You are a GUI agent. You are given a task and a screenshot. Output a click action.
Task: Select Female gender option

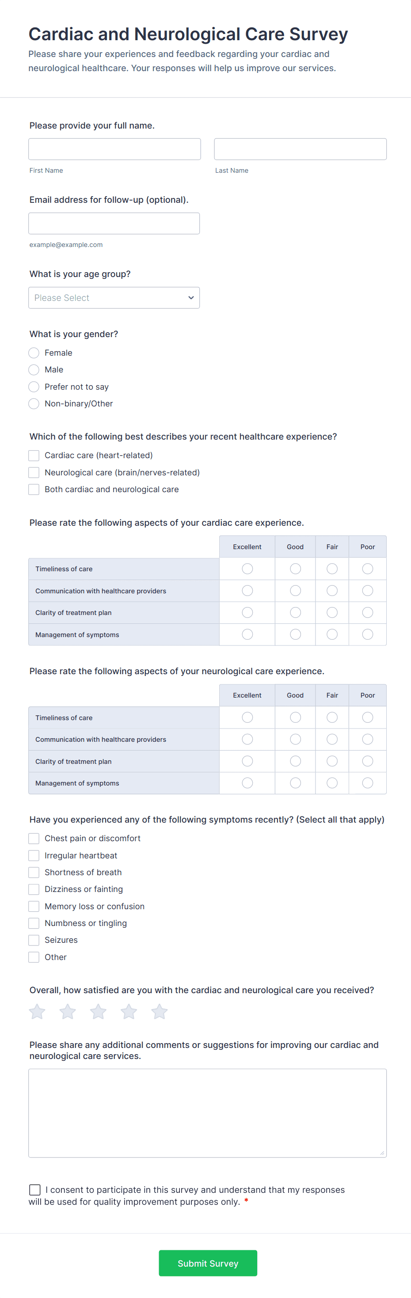(x=34, y=353)
